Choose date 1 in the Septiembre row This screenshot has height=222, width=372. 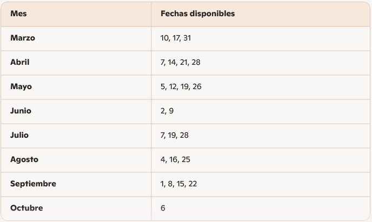pyautogui.click(x=162, y=184)
